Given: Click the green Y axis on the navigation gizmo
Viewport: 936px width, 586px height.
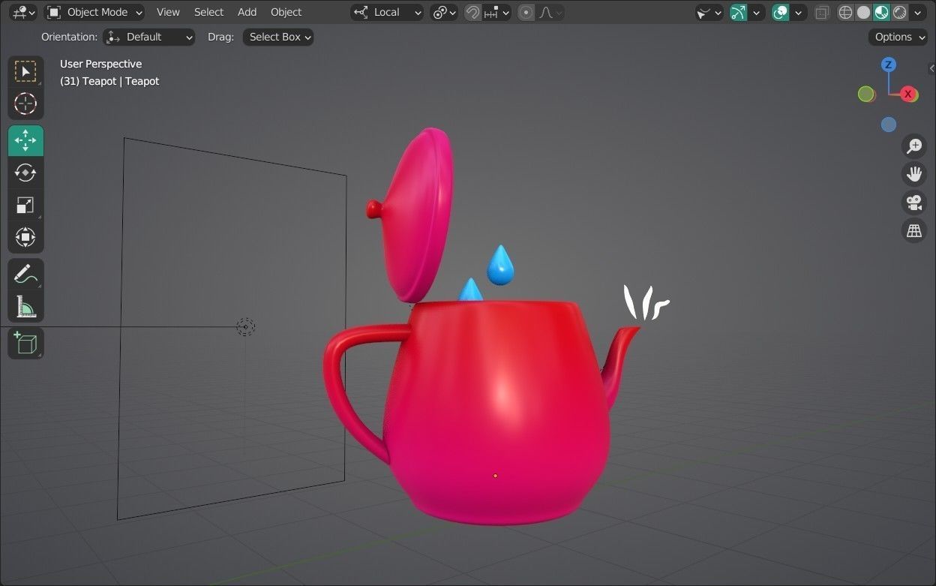Looking at the screenshot, I should (866, 95).
